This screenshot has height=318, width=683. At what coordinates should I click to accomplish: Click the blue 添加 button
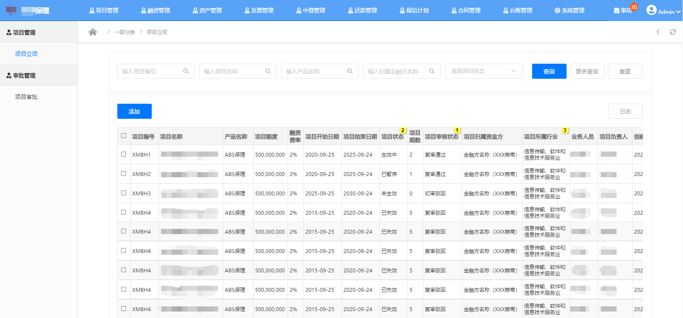click(x=135, y=111)
